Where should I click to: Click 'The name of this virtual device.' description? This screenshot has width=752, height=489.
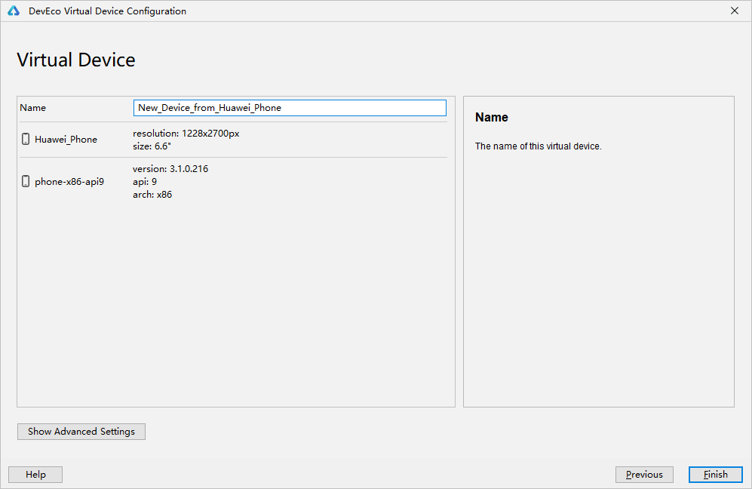pyautogui.click(x=538, y=146)
